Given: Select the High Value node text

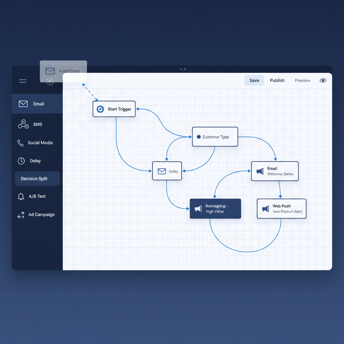Looking at the screenshot, I should click(215, 212).
